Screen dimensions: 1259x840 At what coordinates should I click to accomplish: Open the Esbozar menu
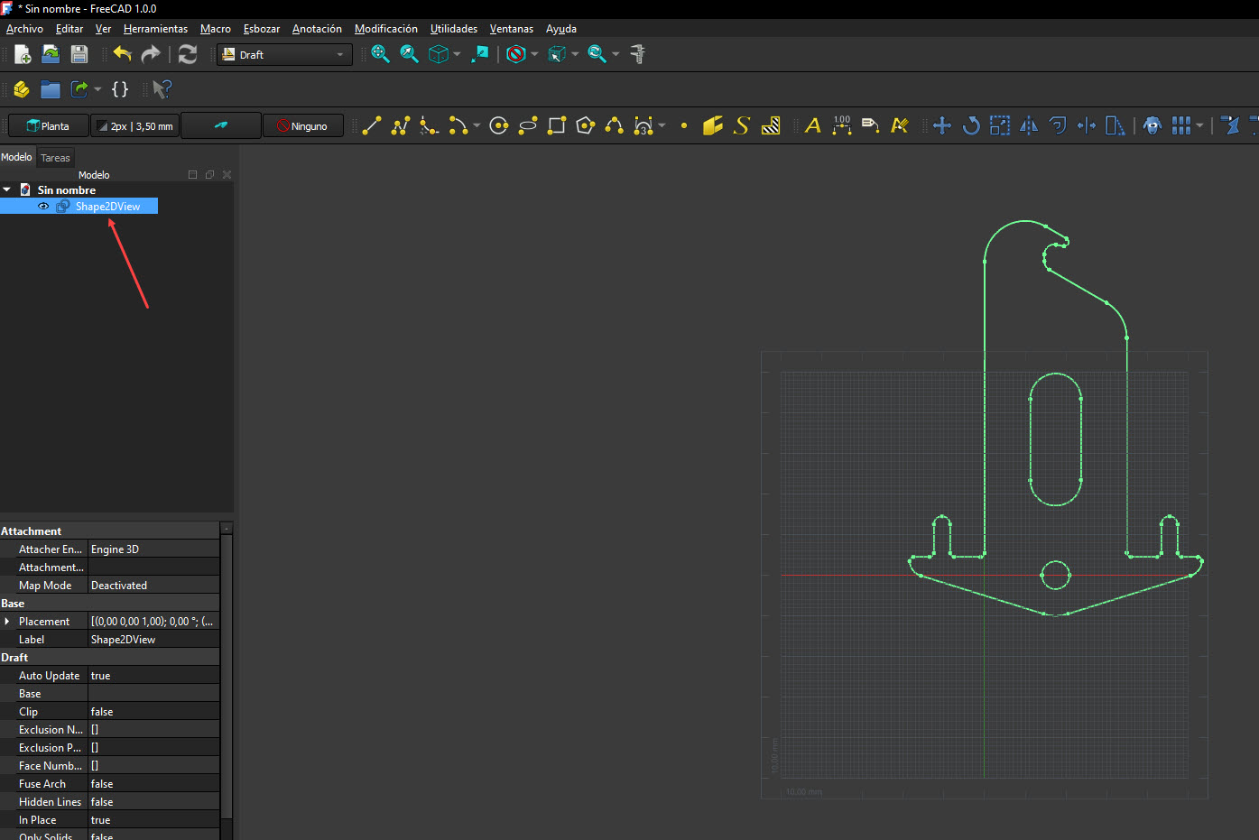[262, 29]
